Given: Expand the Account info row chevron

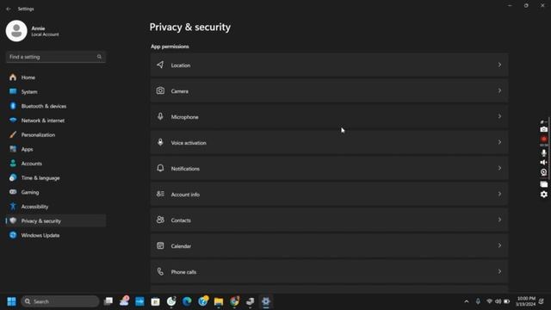Looking at the screenshot, I should [499, 194].
